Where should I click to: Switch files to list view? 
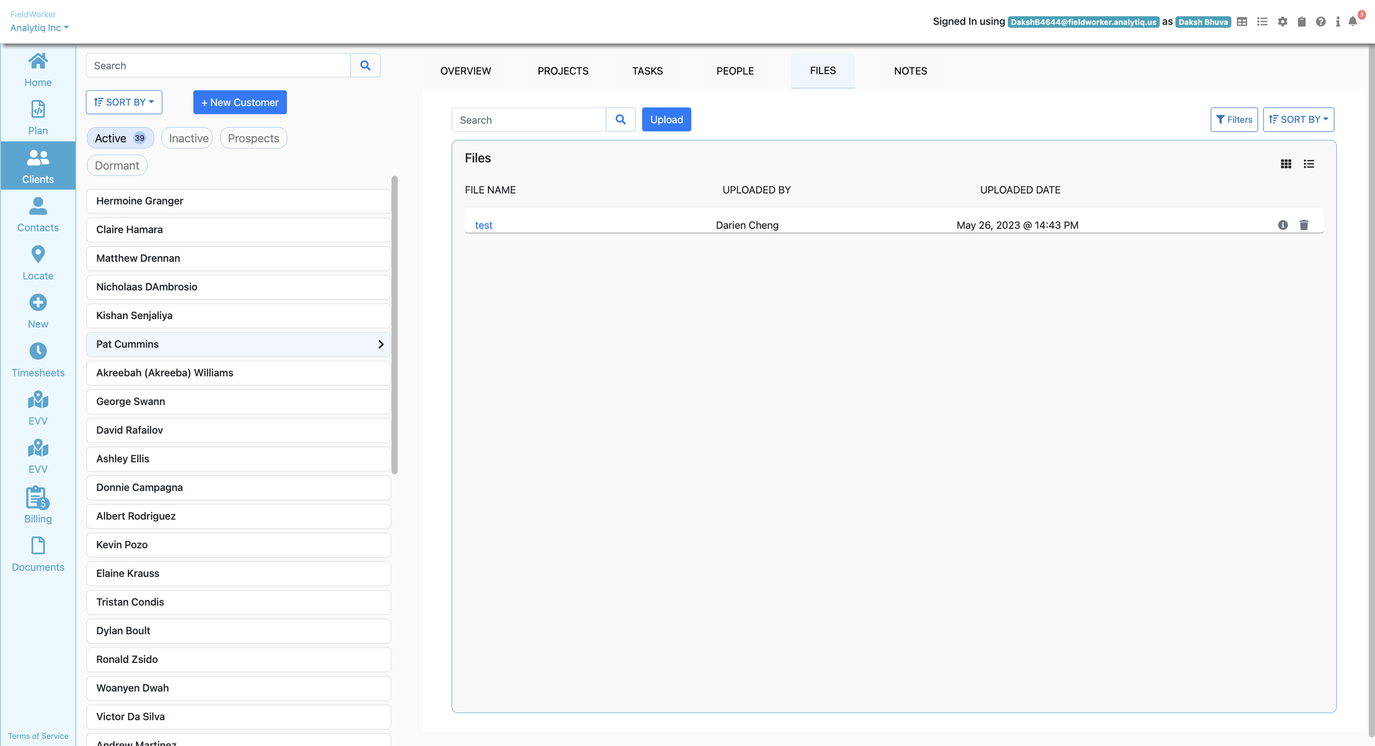(1308, 164)
